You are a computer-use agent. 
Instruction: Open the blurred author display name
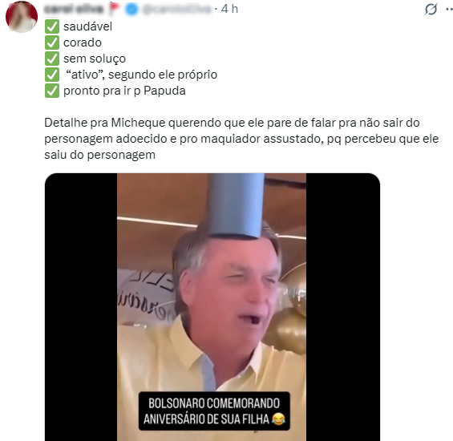tap(75, 10)
